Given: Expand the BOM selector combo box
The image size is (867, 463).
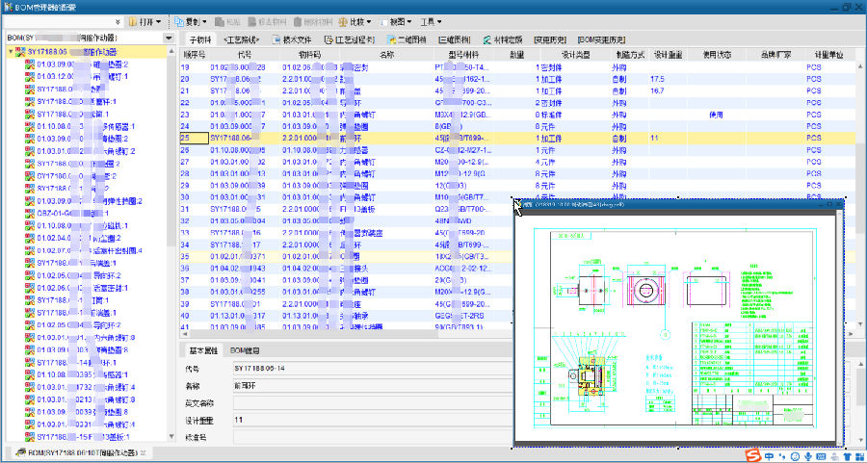Looking at the screenshot, I should point(168,38).
